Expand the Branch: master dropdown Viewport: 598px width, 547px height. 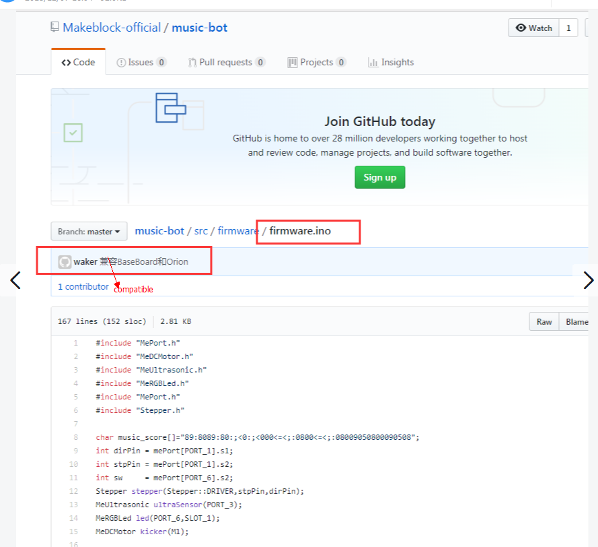pos(89,232)
